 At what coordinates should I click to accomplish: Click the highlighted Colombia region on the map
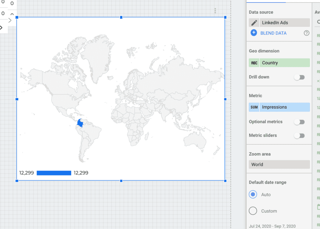coord(80,123)
